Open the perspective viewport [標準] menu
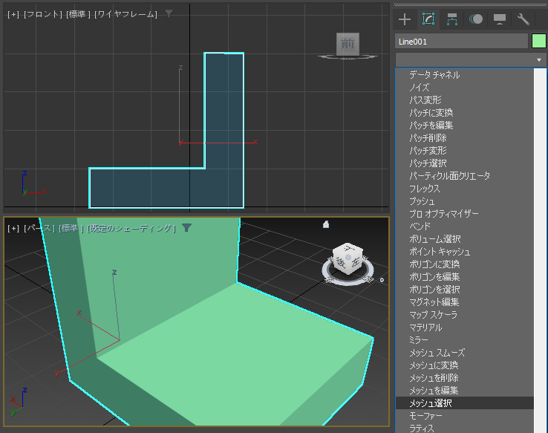Screen dimensions: 548x433 (71, 228)
